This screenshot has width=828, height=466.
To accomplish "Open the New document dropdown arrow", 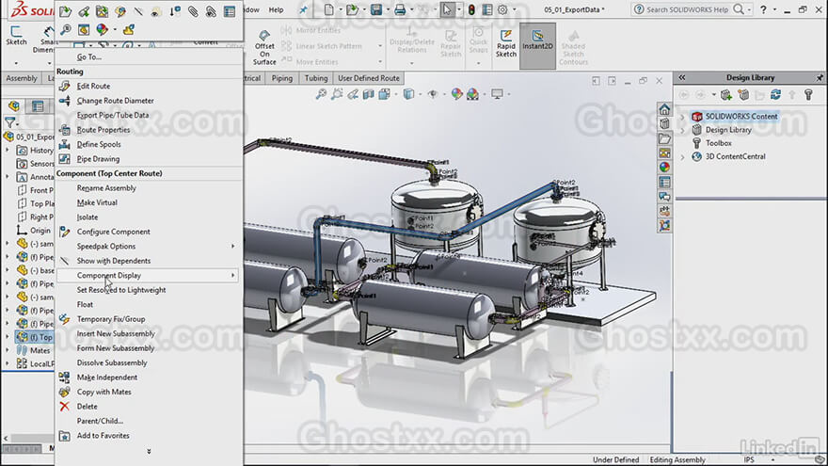I will click(340, 9).
